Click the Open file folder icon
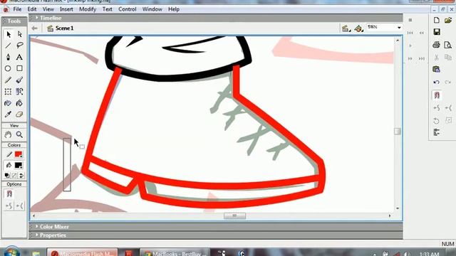Image resolution: width=456 pixels, height=256 pixels. pyautogui.click(x=448, y=21)
